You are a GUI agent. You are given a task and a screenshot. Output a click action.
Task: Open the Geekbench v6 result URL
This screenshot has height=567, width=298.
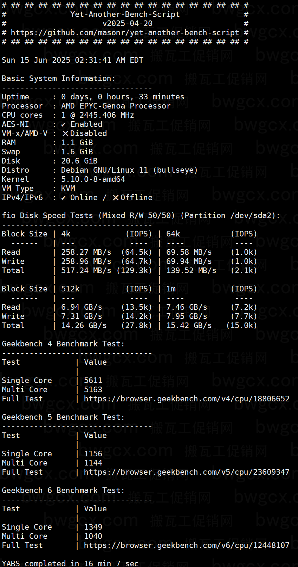187,546
